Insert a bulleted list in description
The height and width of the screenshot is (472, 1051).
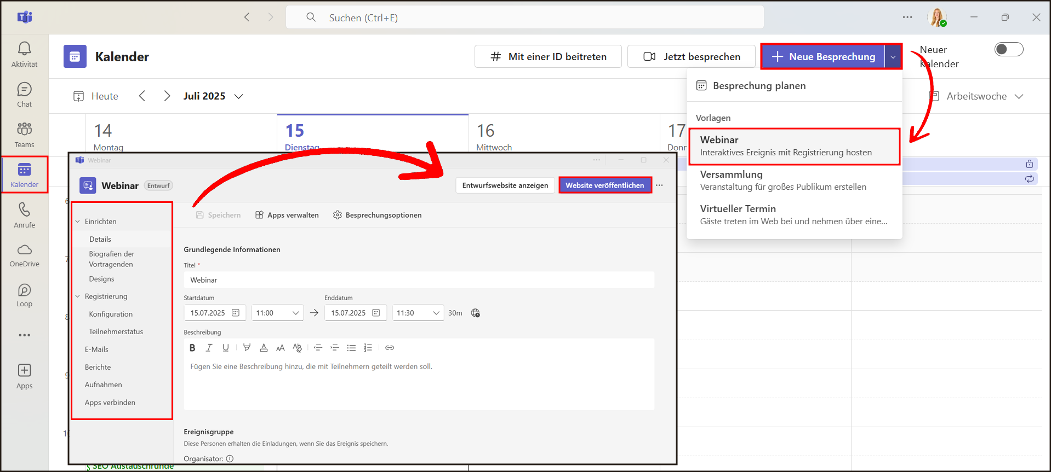click(351, 348)
